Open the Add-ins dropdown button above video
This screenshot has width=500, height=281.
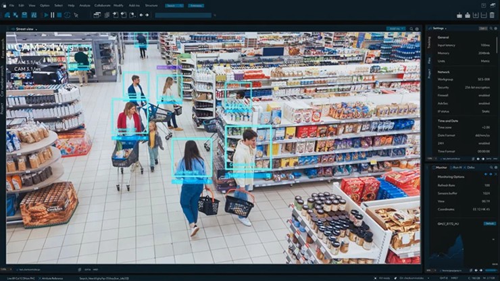click(395, 28)
